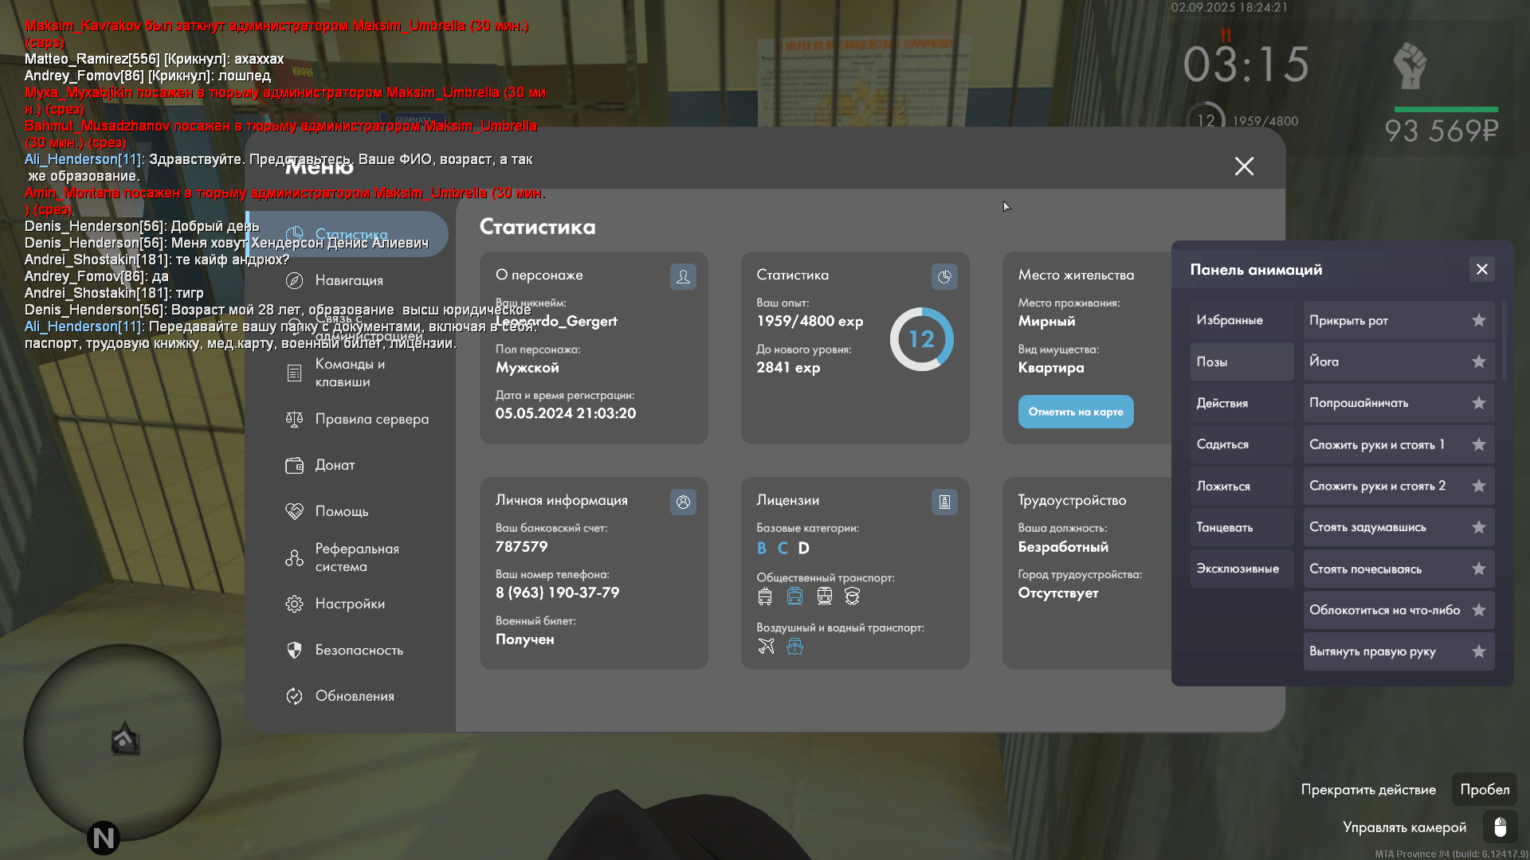Viewport: 1530px width, 860px height.
Task: Click the settings gear icon
Action: (294, 604)
